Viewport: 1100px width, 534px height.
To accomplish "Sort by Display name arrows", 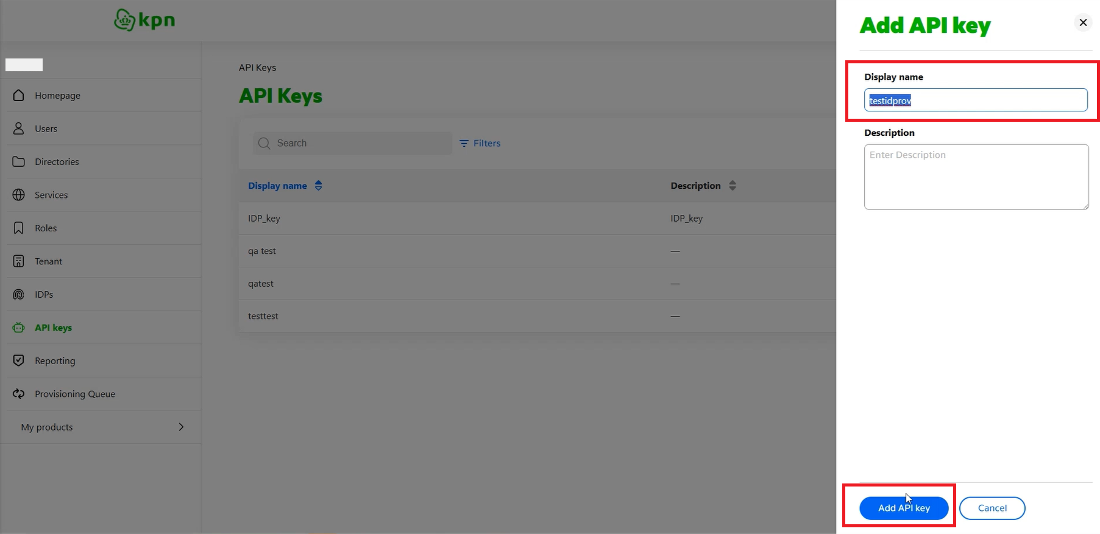I will click(319, 186).
